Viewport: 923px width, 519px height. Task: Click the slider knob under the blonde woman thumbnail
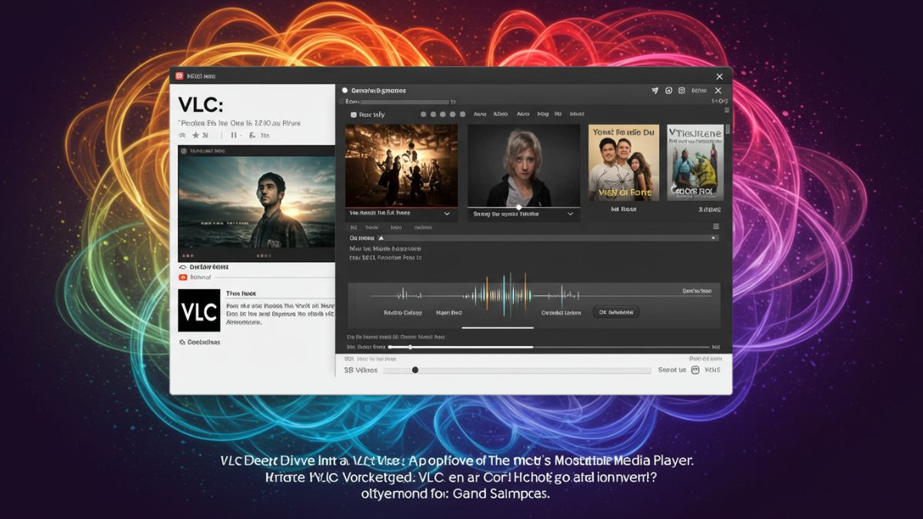518,207
